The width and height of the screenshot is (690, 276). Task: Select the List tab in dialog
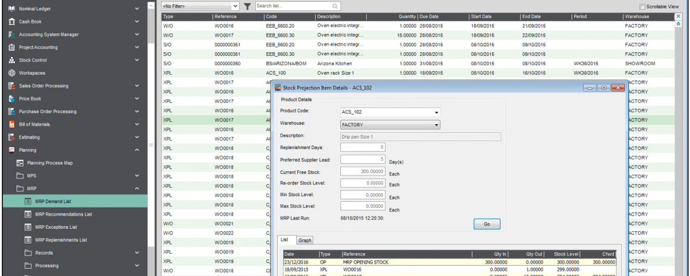pyautogui.click(x=287, y=239)
